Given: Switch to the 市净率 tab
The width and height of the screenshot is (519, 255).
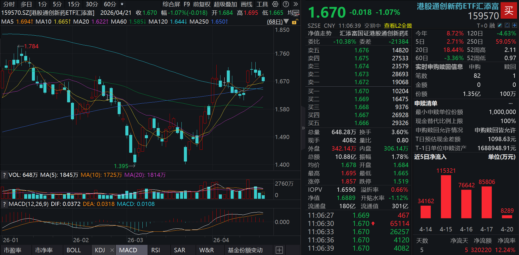Looking at the screenshot, I should (x=43, y=250).
